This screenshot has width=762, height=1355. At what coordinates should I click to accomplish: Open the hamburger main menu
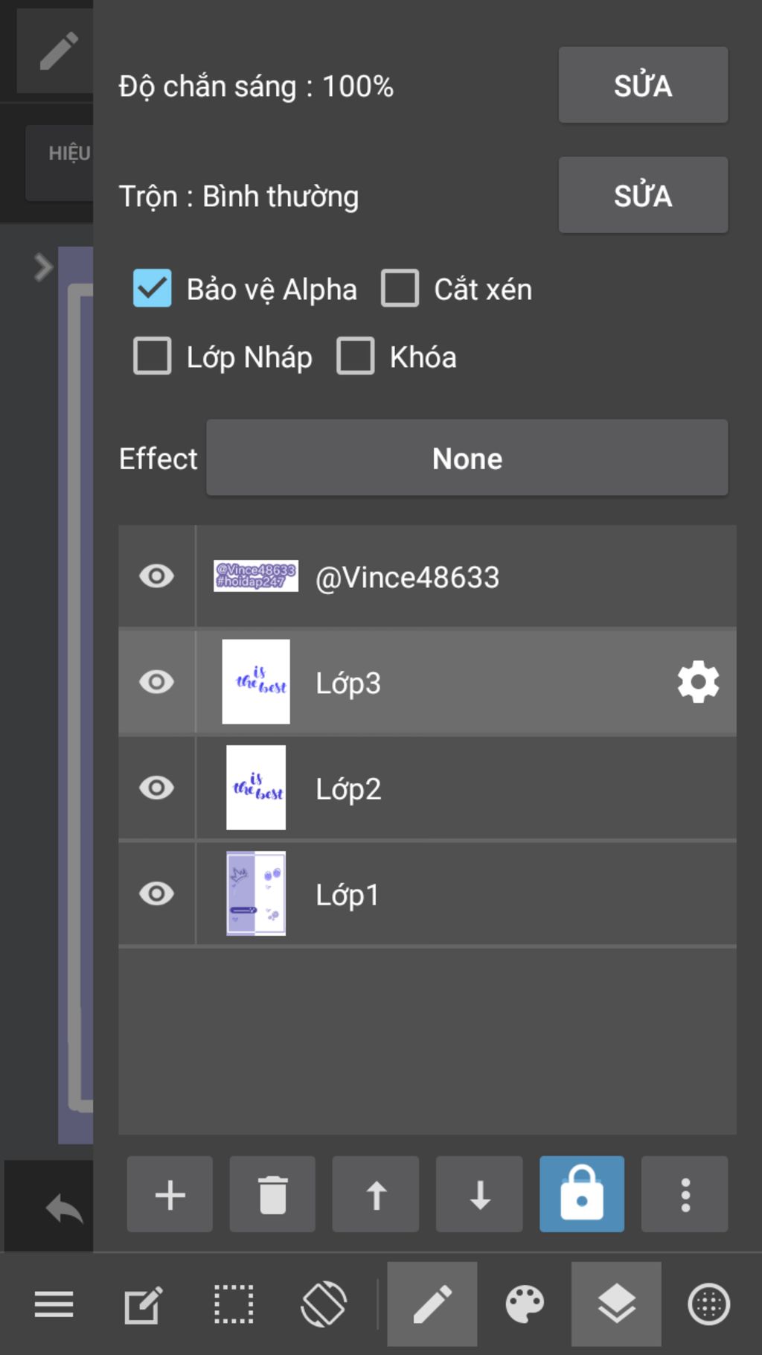pyautogui.click(x=54, y=1304)
